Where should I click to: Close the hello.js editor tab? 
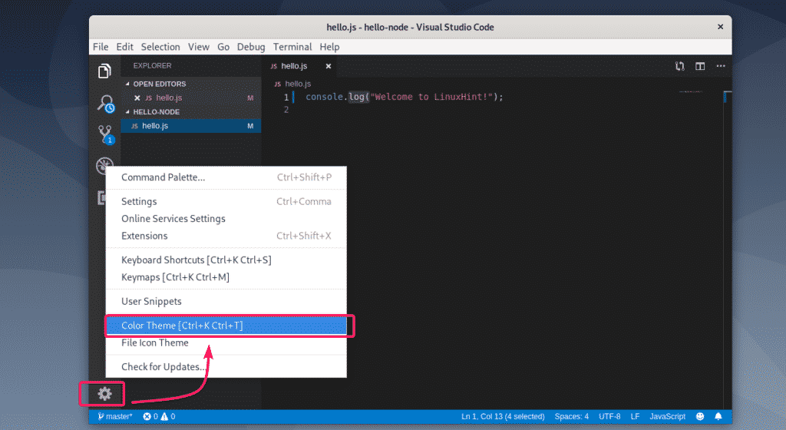click(328, 66)
